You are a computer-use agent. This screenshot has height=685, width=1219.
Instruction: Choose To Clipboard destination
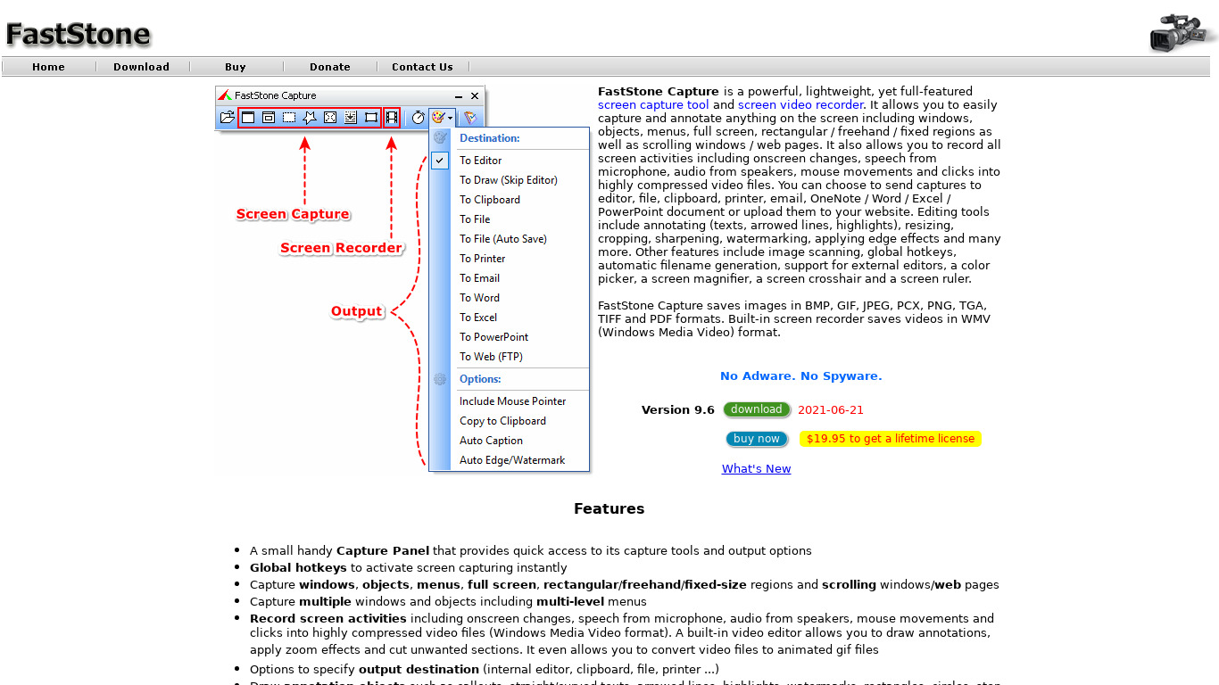tap(490, 200)
